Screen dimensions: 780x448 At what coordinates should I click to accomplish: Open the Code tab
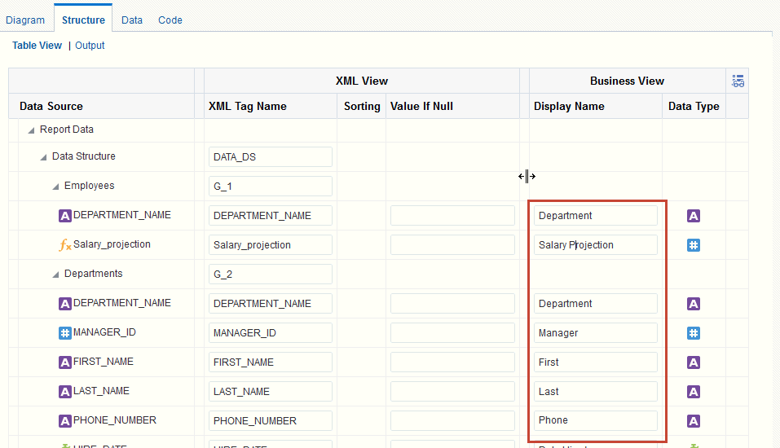pyautogui.click(x=170, y=20)
